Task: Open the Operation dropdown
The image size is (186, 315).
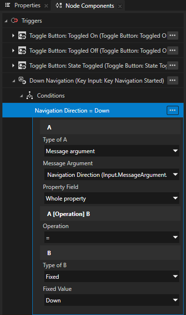Action: (x=112, y=237)
